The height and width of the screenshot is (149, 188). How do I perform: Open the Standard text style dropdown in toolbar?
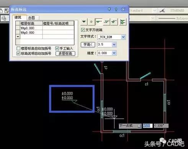point(154,11)
